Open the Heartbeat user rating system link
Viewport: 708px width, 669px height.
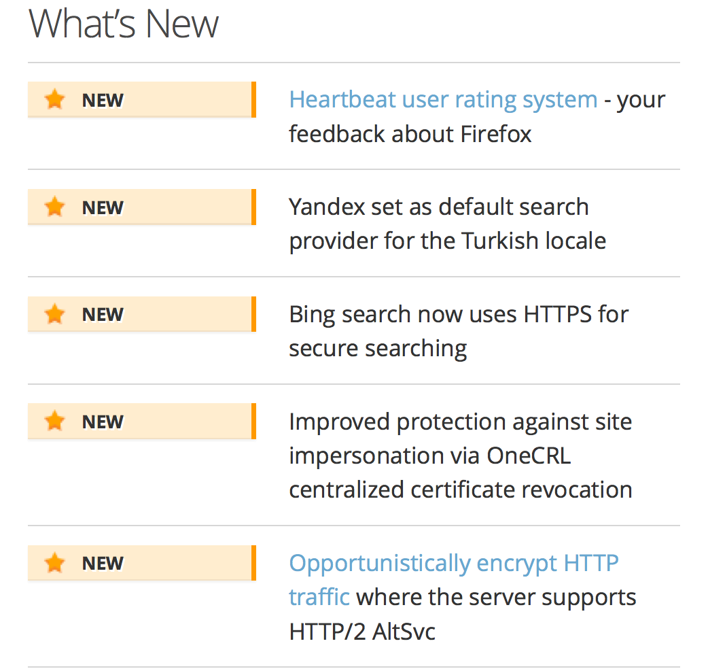point(443,100)
